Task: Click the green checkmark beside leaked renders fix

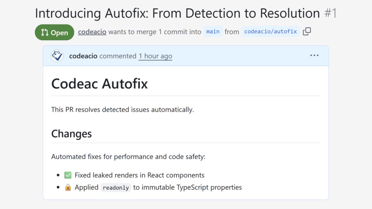Action: [x=68, y=175]
